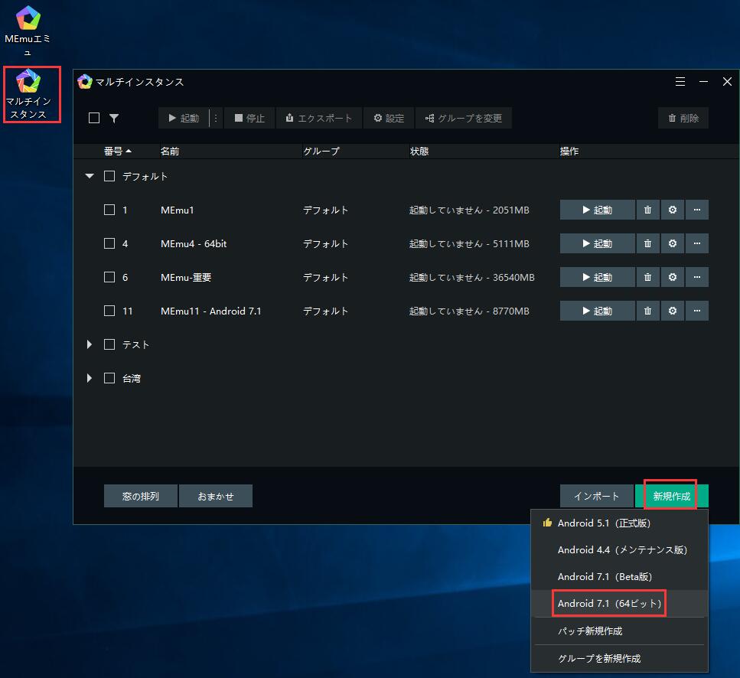
Task: Click the hamburger menu icon at top right
Action: coord(680,81)
